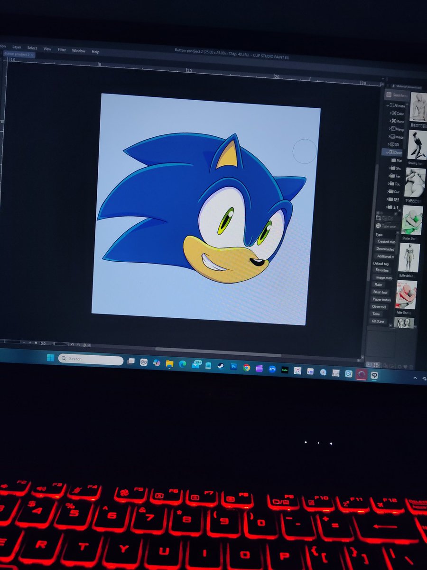Open File Explorer from the taskbar

click(x=169, y=364)
